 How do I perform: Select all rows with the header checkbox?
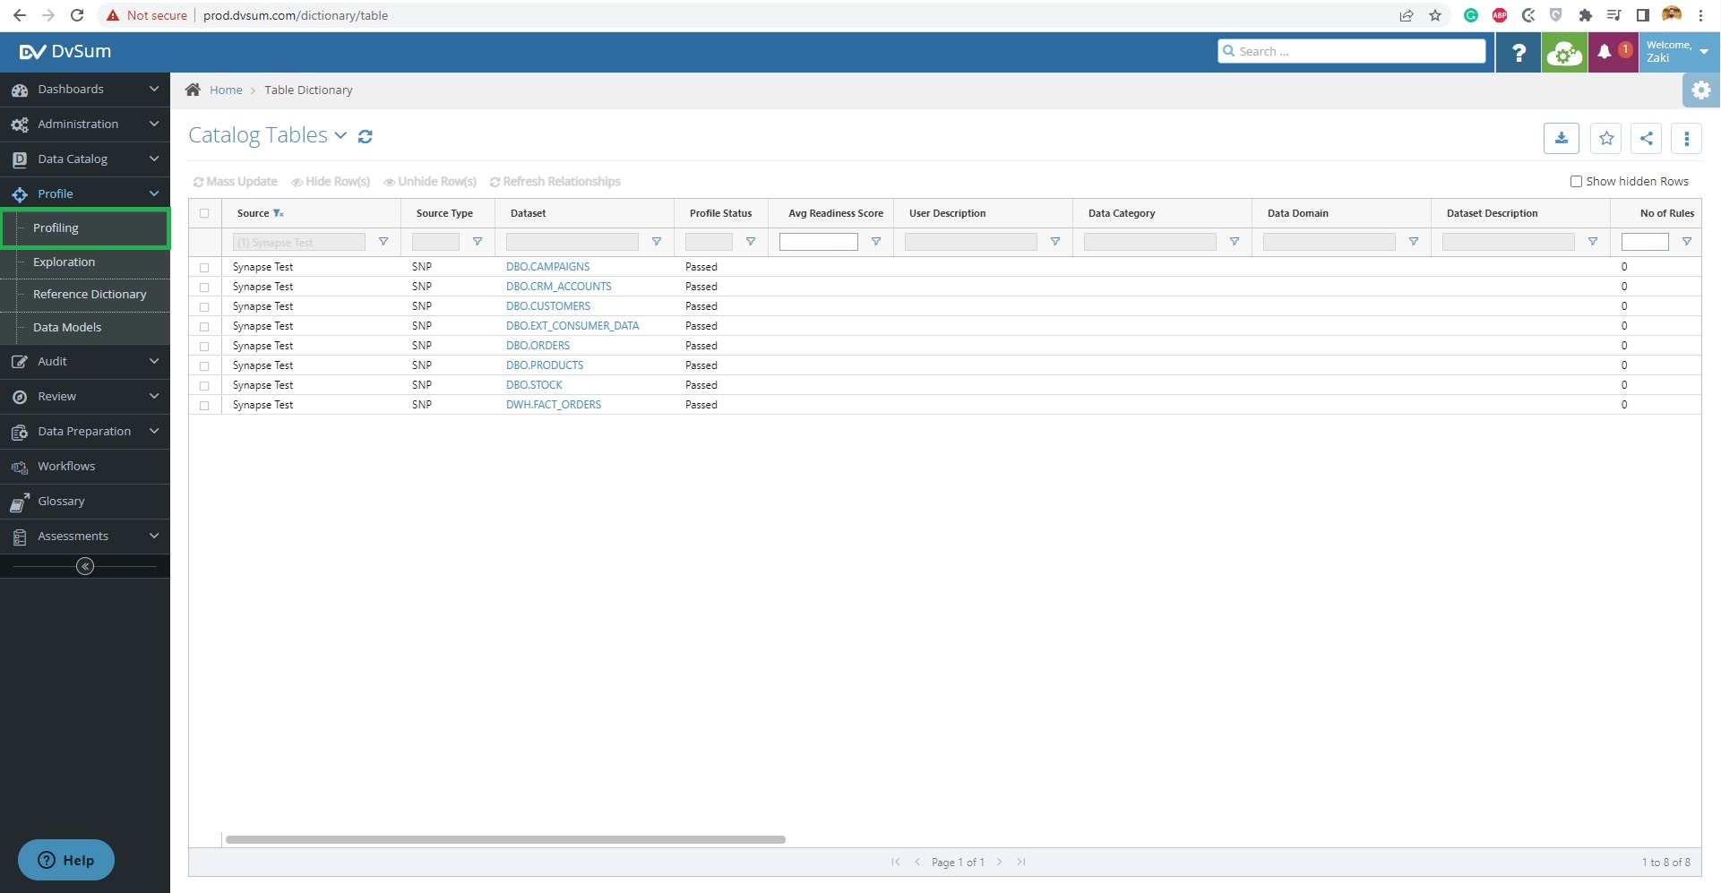coord(204,213)
